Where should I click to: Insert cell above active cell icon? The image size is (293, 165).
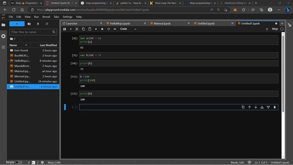262,107
